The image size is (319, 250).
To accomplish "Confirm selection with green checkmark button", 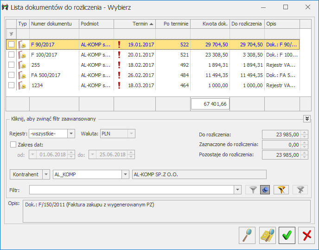I will pos(287,235).
